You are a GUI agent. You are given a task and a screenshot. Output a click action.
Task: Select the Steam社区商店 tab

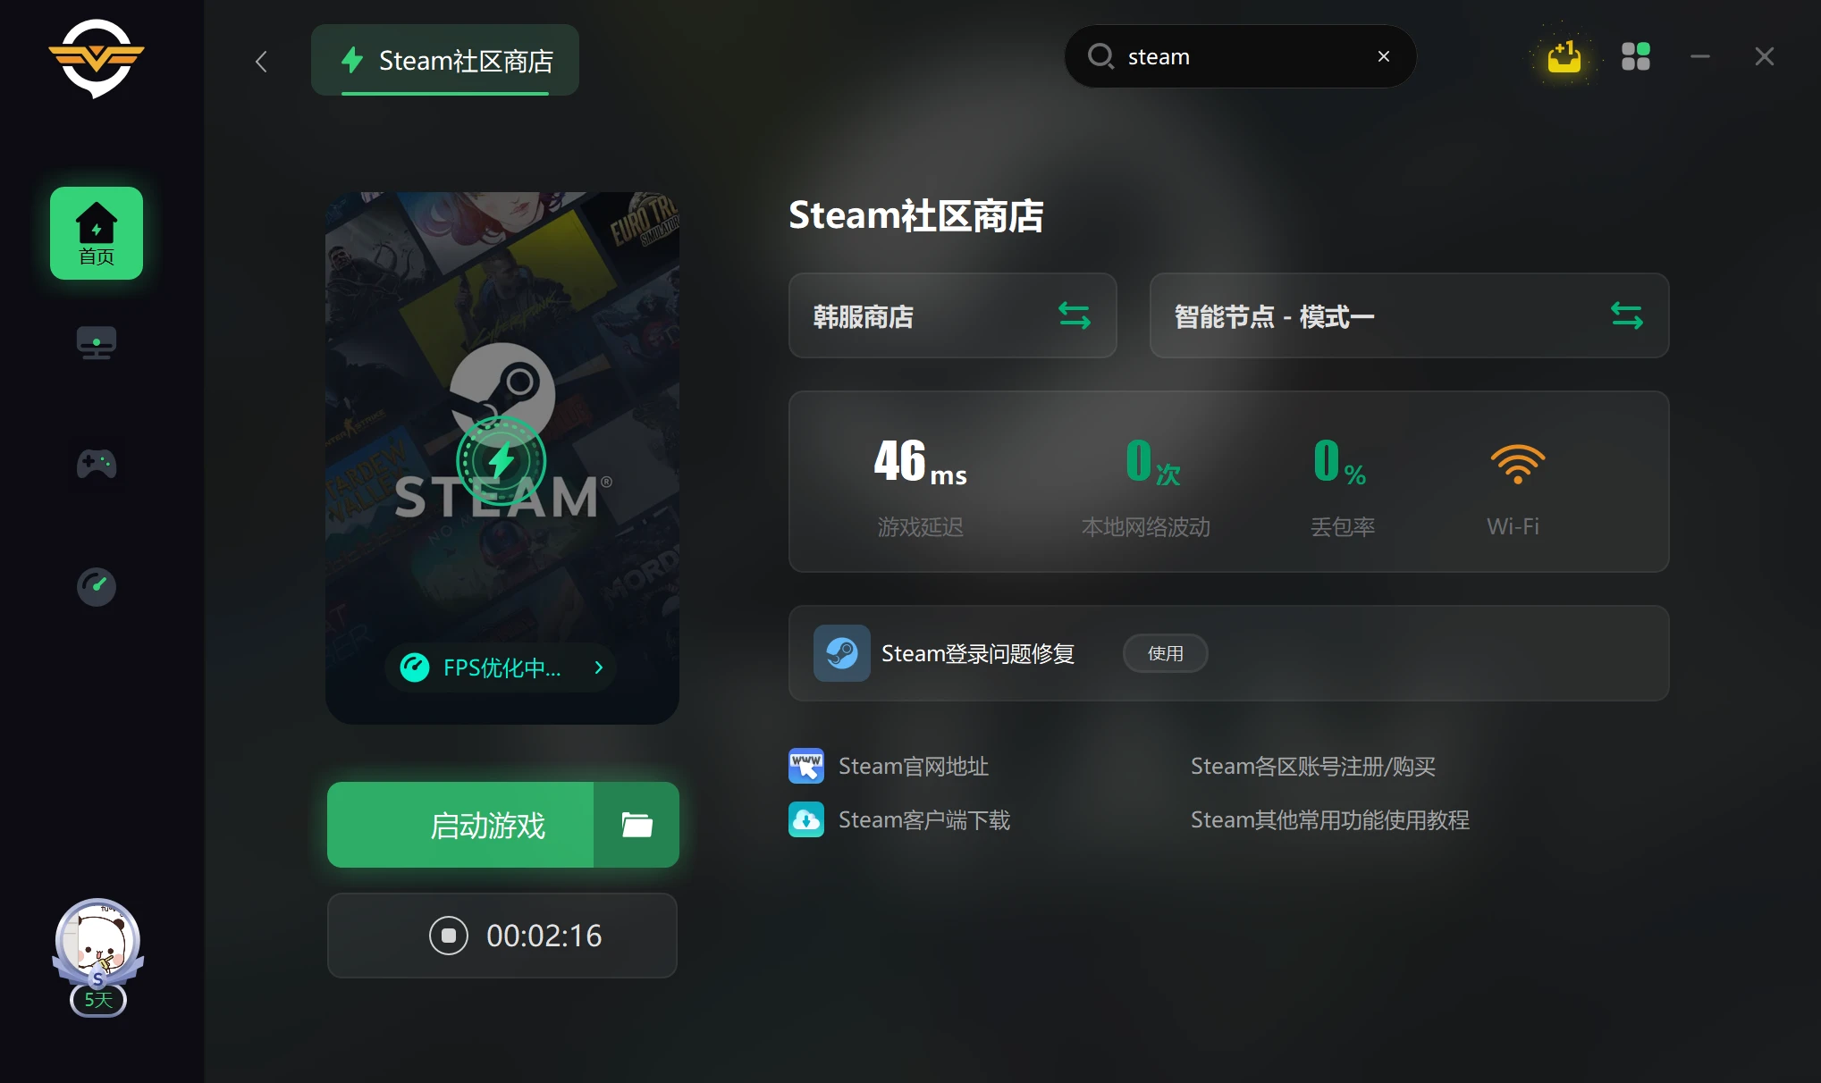(444, 60)
